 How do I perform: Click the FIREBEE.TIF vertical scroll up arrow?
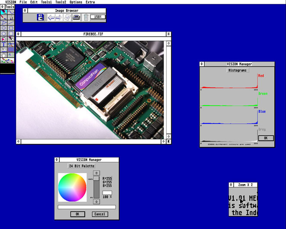[169, 43]
